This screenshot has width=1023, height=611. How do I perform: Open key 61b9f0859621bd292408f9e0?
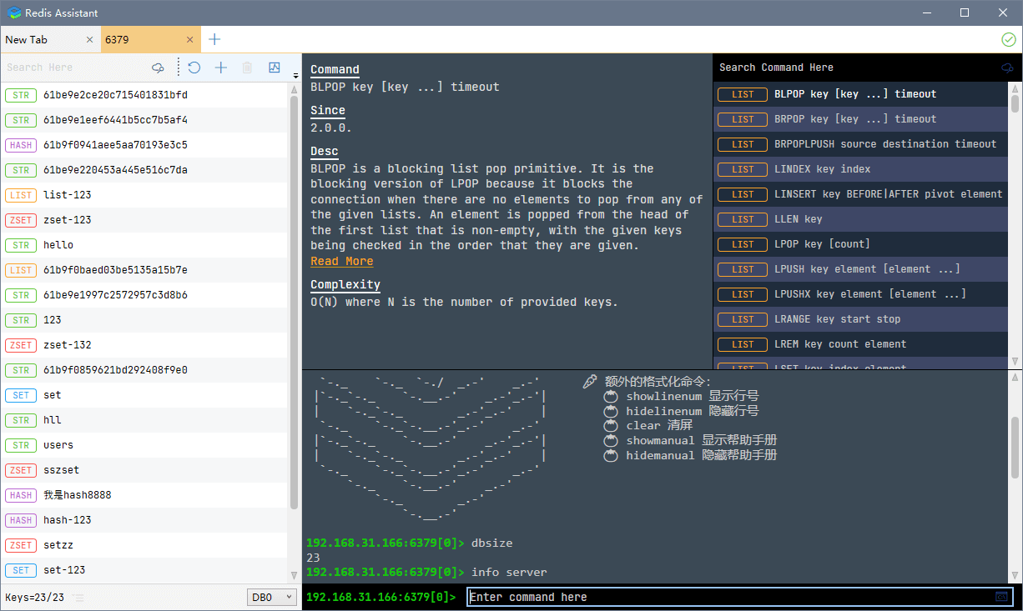tap(144, 370)
